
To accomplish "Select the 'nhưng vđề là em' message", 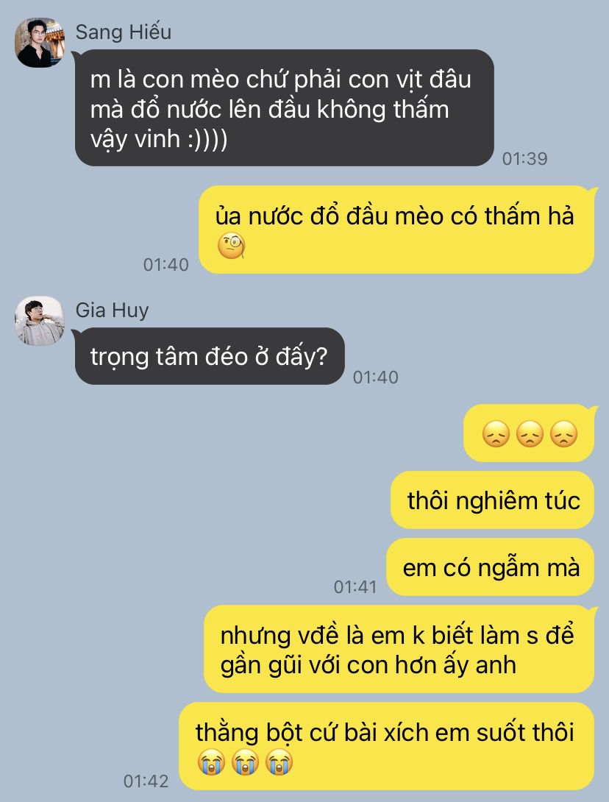I will pyautogui.click(x=399, y=648).
